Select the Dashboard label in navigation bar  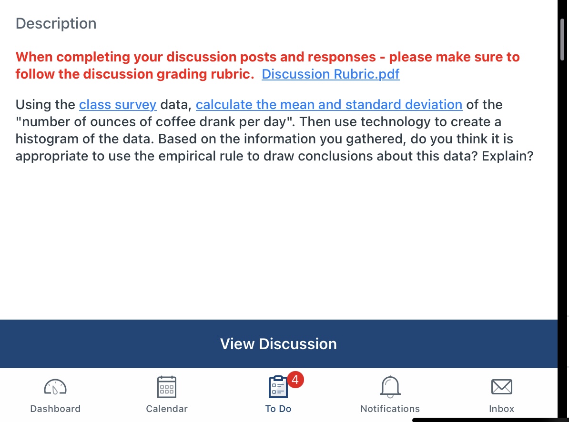[55, 408]
